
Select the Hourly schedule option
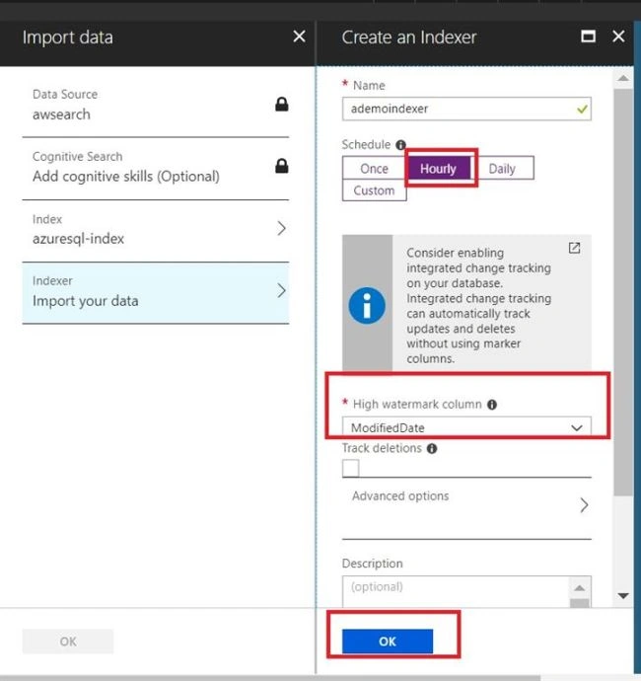(x=438, y=168)
